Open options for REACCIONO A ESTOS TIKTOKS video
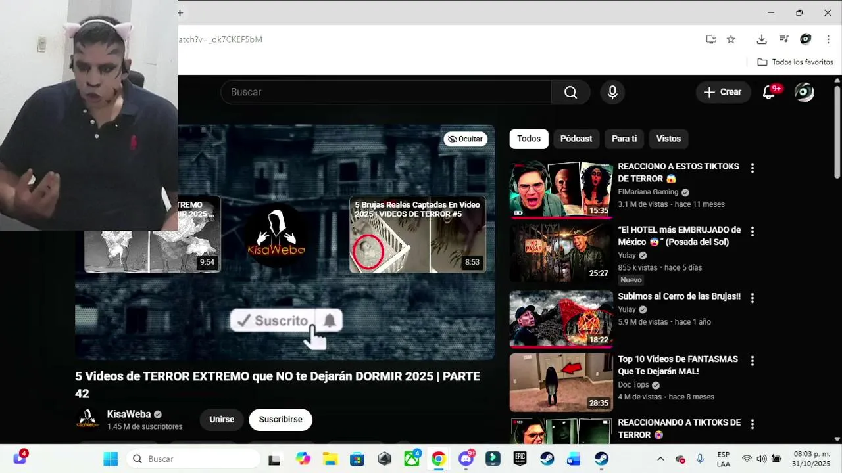 point(753,168)
